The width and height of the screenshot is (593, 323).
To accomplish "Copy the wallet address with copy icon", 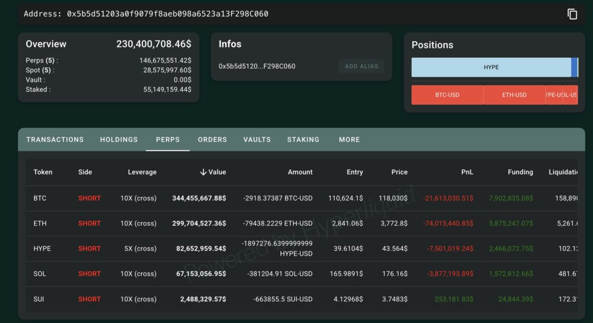I will (x=572, y=14).
